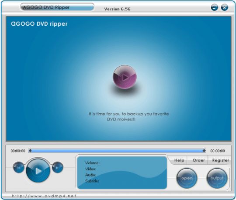Image resolution: width=236 pixels, height=200 pixels.
Task: Skip to next chapter button
Action: tap(58, 167)
